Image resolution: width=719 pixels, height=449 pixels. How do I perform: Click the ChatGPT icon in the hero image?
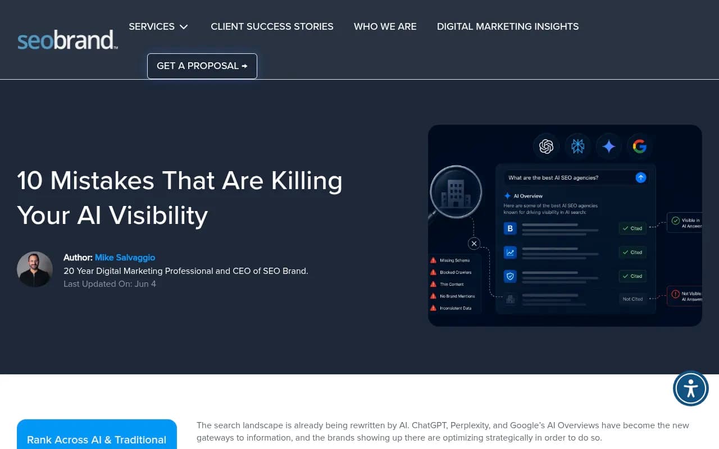point(546,146)
